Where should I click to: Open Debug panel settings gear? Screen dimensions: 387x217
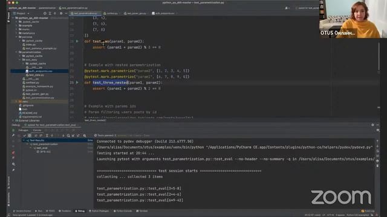point(372,125)
